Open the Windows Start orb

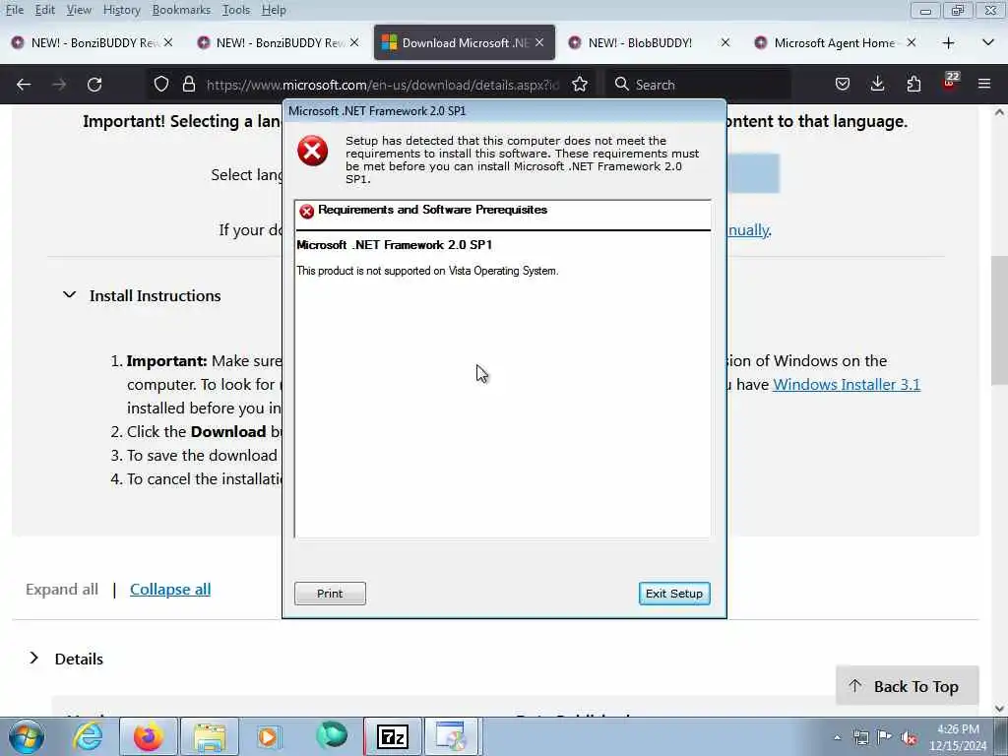27,736
